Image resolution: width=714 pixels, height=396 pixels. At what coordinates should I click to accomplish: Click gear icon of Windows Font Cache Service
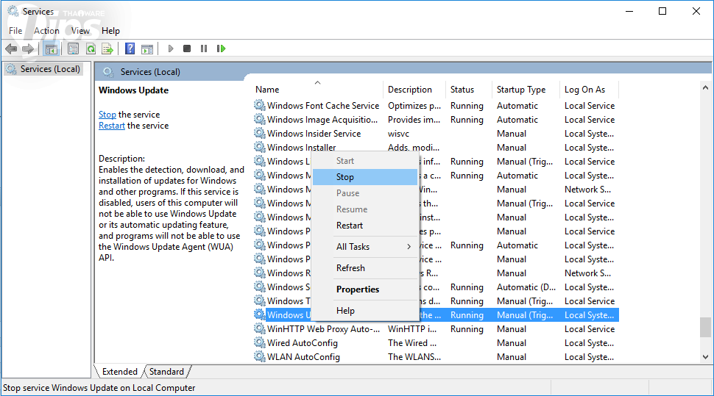(260, 106)
